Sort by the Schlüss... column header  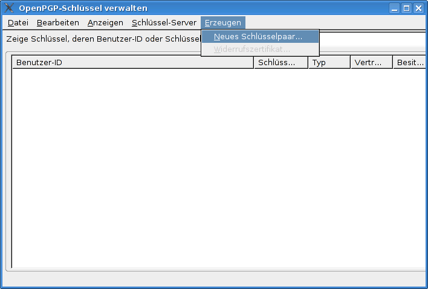pyautogui.click(x=280, y=63)
